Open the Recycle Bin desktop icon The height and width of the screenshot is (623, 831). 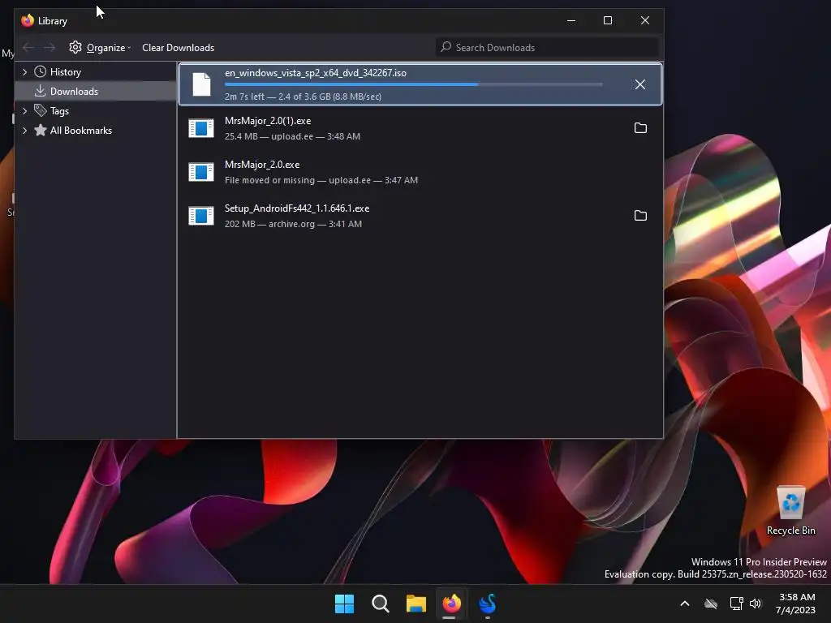coord(790,511)
